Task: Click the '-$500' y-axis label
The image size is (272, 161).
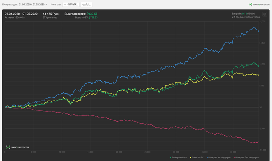Action: click(x=262, y=129)
